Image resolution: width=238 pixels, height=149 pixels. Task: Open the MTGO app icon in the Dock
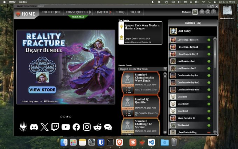[x=142, y=142]
